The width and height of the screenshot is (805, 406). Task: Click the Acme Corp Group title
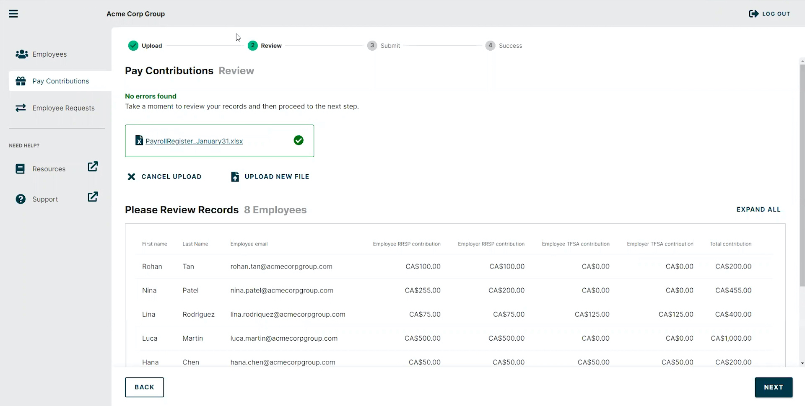coord(135,14)
